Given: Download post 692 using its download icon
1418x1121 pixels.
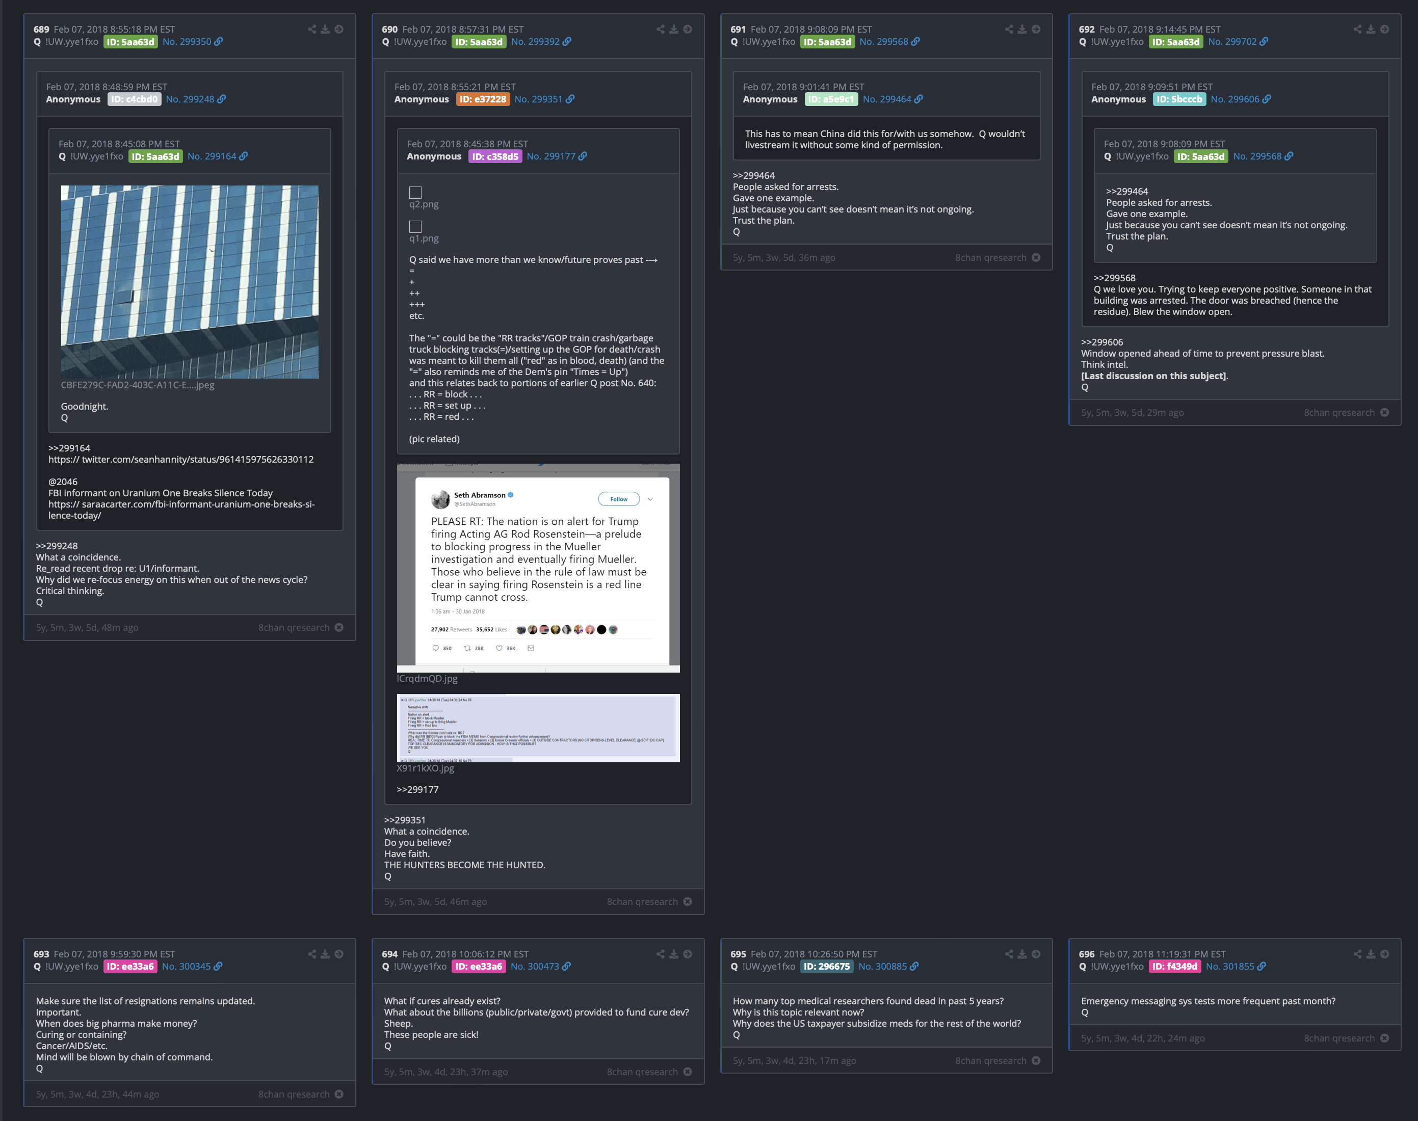Looking at the screenshot, I should pos(1371,29).
